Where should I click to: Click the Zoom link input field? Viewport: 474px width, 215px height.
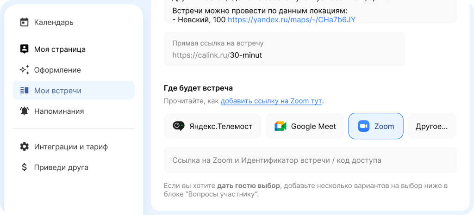pyautogui.click(x=310, y=160)
